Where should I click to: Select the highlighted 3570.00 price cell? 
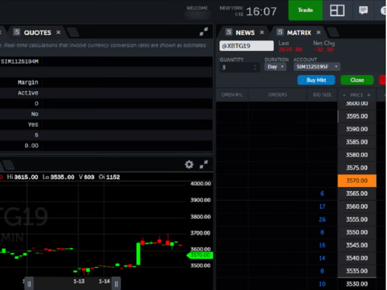(357, 181)
